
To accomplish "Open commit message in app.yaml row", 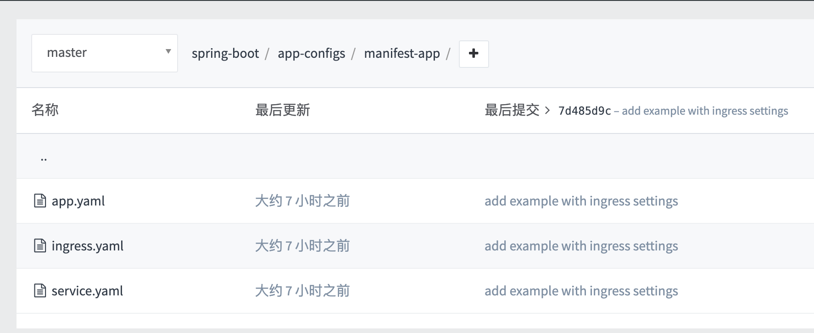I will 581,201.
